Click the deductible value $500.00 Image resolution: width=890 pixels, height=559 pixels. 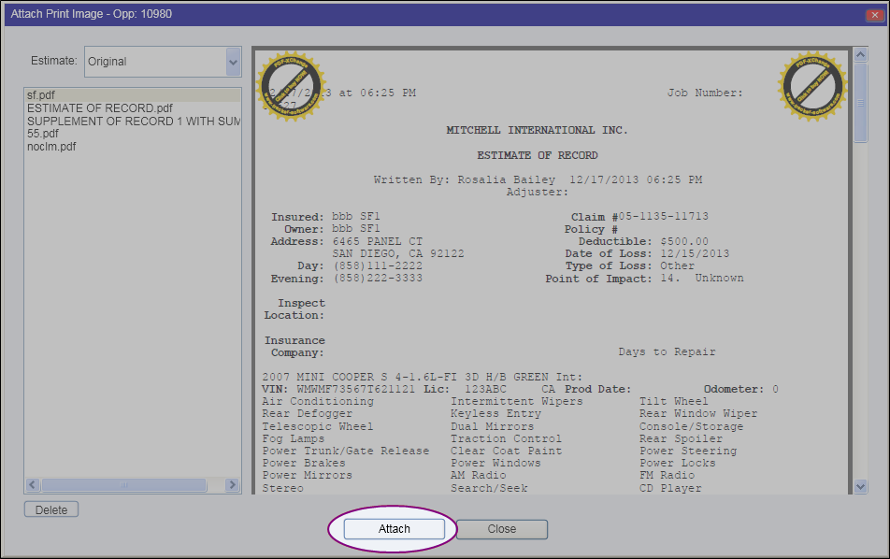click(684, 241)
